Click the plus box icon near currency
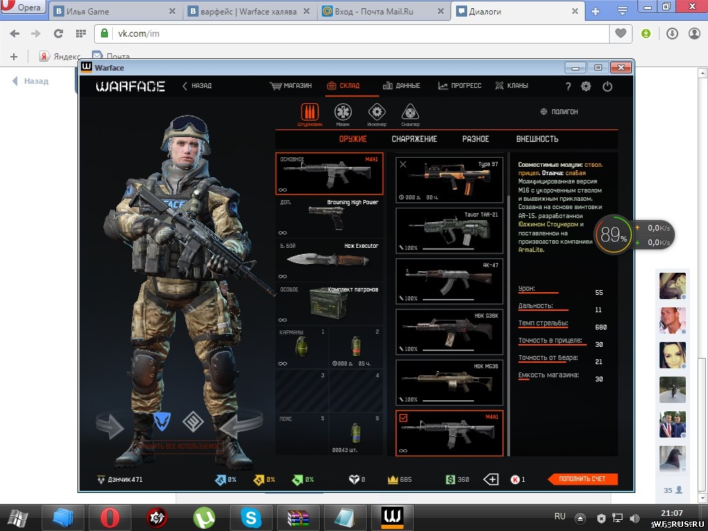The image size is (708, 531). (491, 479)
